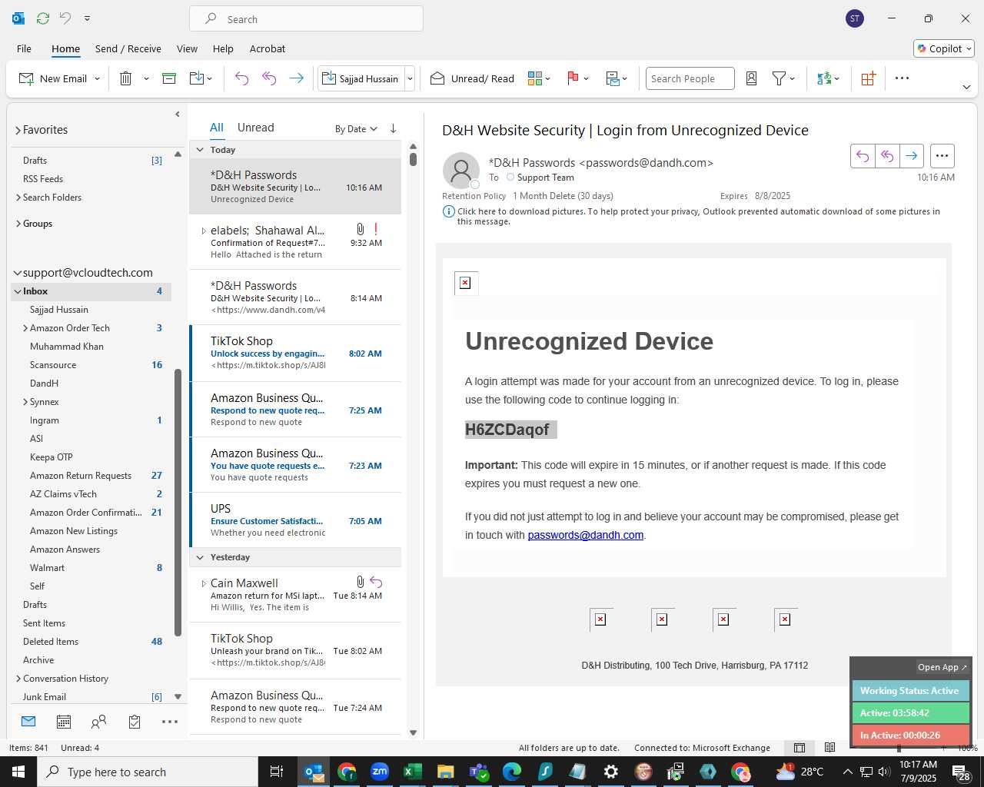
Task: Expand the Favorites section
Action: (x=18, y=130)
